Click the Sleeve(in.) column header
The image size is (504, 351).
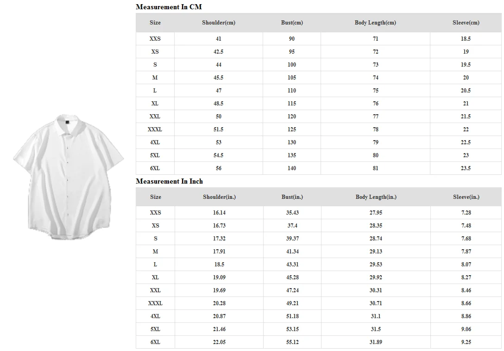(466, 197)
